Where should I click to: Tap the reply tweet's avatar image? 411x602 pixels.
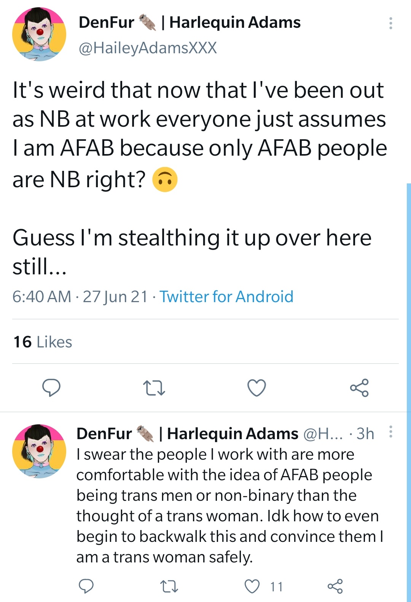click(x=39, y=451)
